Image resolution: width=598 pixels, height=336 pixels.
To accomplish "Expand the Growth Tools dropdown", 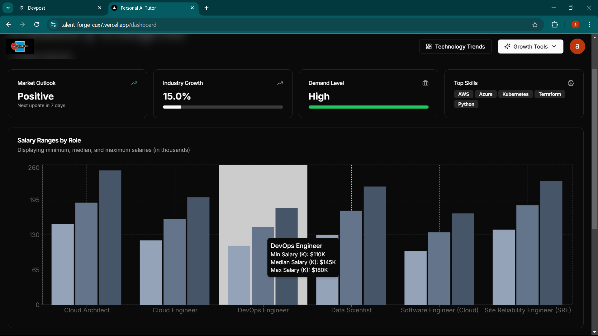I will [x=530, y=47].
